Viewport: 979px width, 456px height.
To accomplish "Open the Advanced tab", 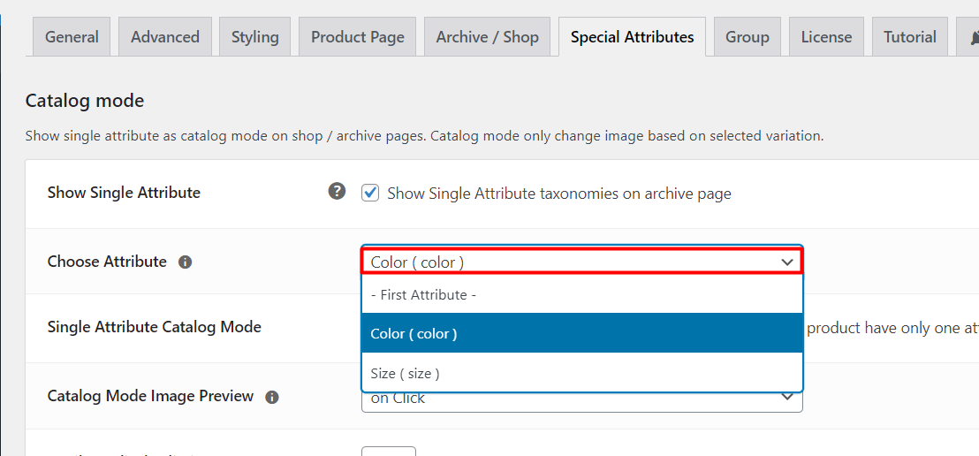I will (x=165, y=37).
